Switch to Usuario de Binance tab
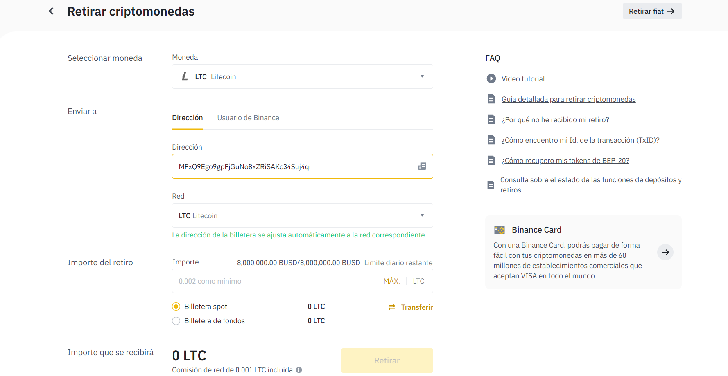The image size is (728, 376). [248, 118]
